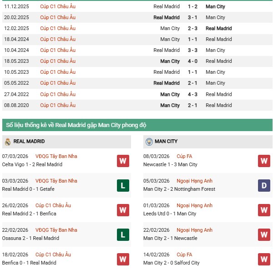Viewport: 273px width, 270px height.
Task: Select the REAL MADRID form section header
Action: point(29,142)
